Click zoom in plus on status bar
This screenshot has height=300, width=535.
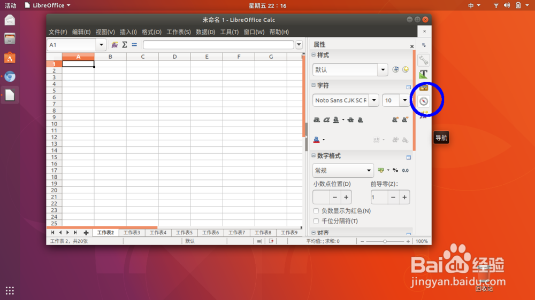[408, 241]
